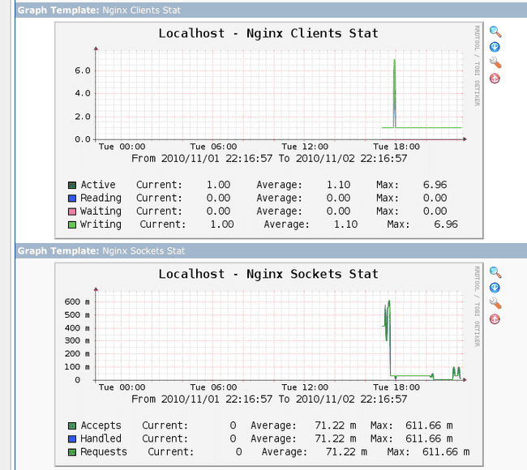
Task: Click the Waiting legend pink swatch
Action: point(72,211)
